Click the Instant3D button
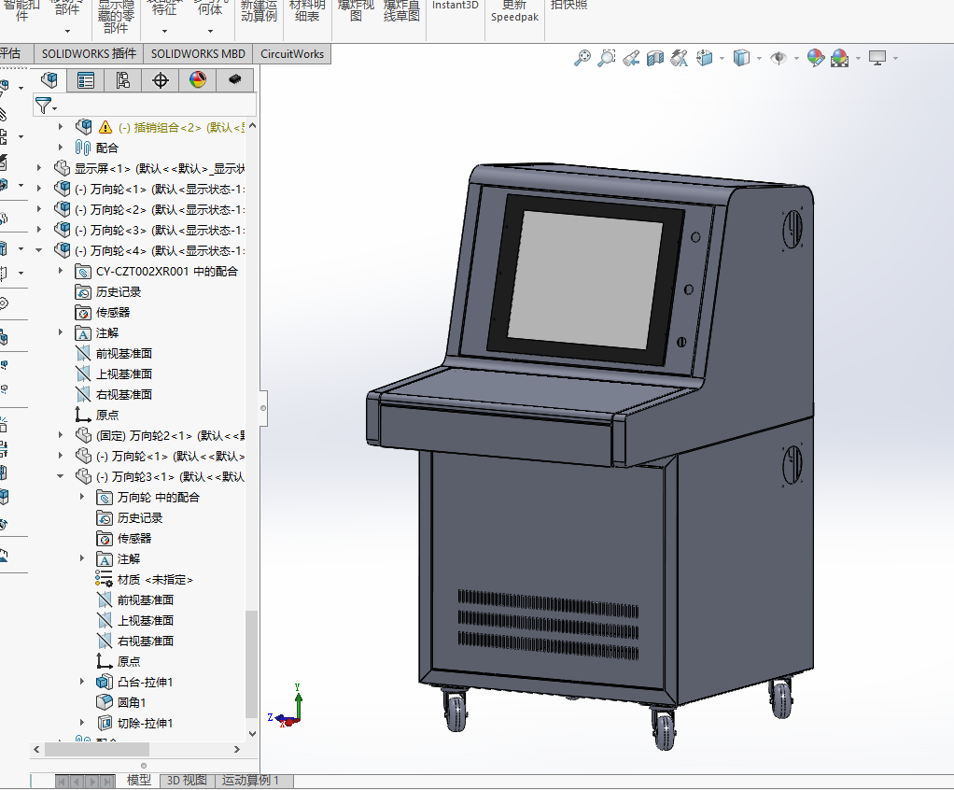Screen dimensions: 954x790 coord(456,7)
